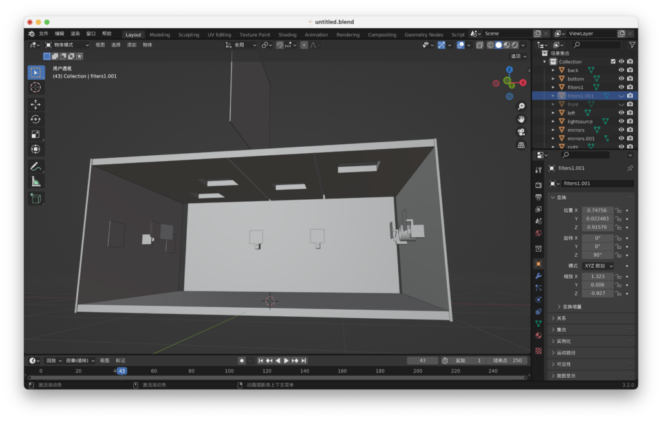Select the Scale tool
The height and width of the screenshot is (421, 662).
pos(36,135)
